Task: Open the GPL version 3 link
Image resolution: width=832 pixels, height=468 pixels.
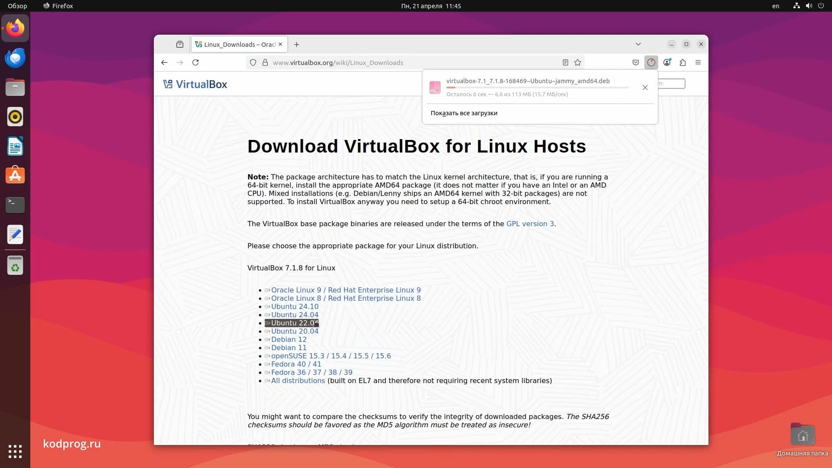Action: tap(530, 224)
